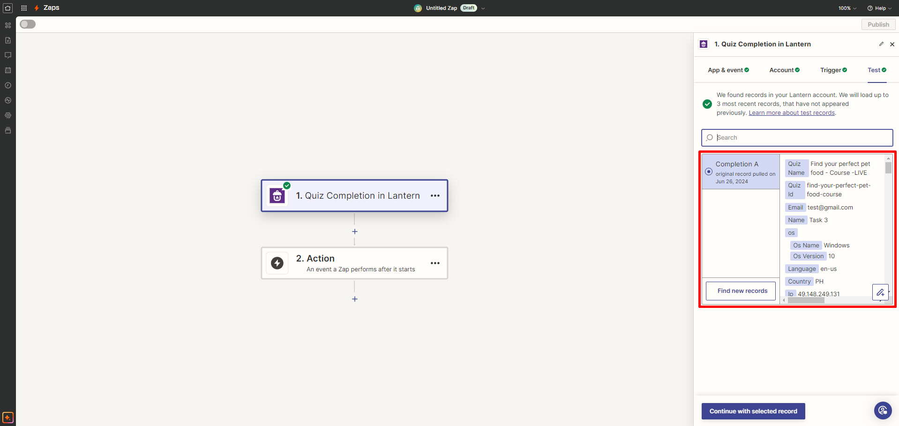Close the step editor panel

tap(892, 44)
